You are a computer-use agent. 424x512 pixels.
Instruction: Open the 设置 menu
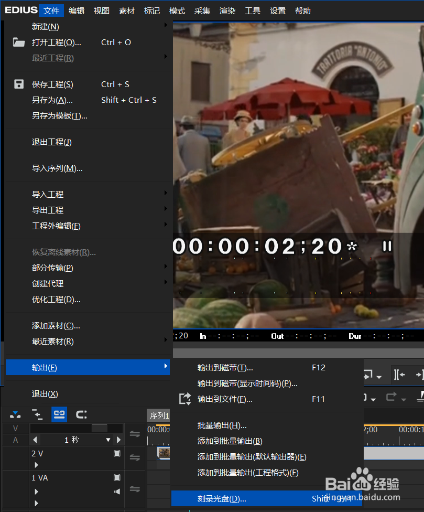(x=278, y=11)
